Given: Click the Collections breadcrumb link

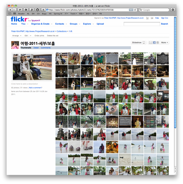Looking at the screenshot, I should [61, 31].
